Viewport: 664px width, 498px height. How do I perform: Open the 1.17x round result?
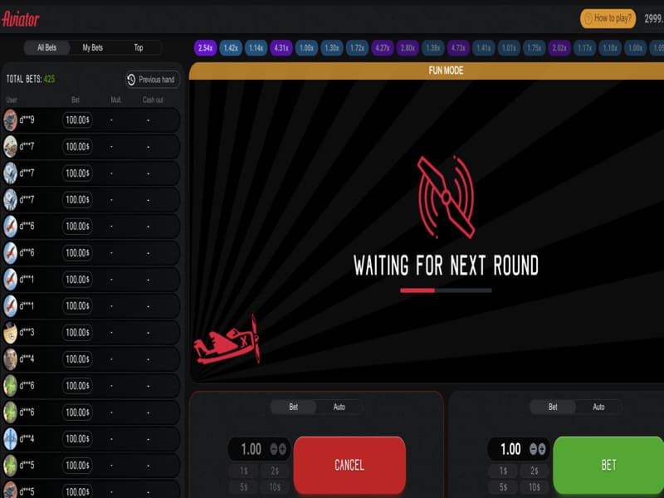[585, 48]
